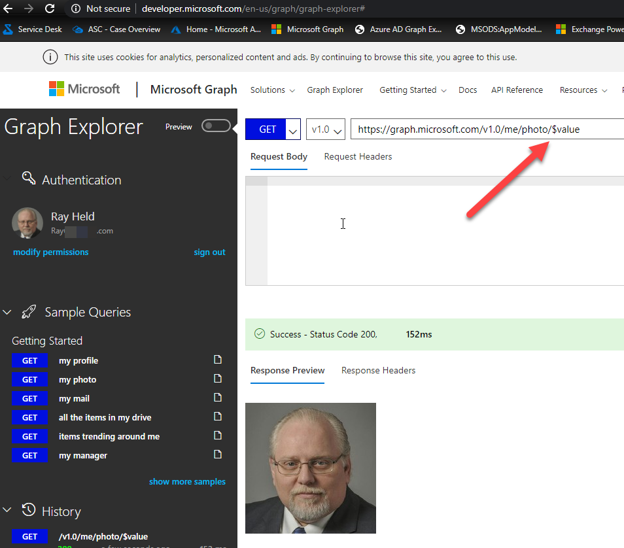The height and width of the screenshot is (548, 624).
Task: Expand the Getting Started nav menu
Action: (x=413, y=90)
